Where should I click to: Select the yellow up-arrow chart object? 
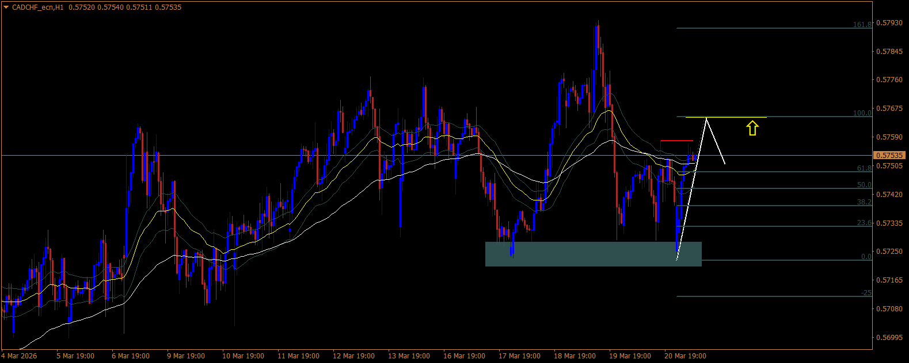(752, 128)
